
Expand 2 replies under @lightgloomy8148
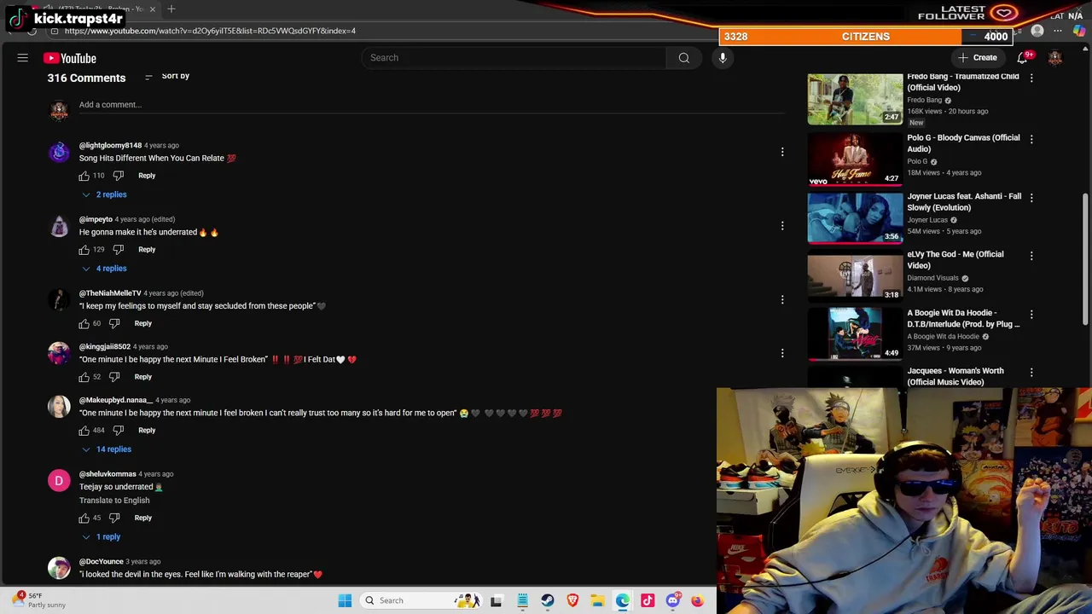[104, 194]
